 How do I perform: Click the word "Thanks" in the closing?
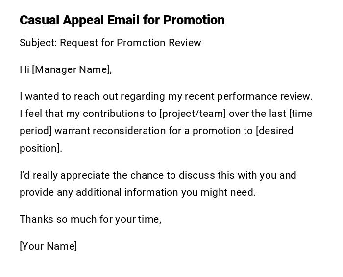pos(36,219)
